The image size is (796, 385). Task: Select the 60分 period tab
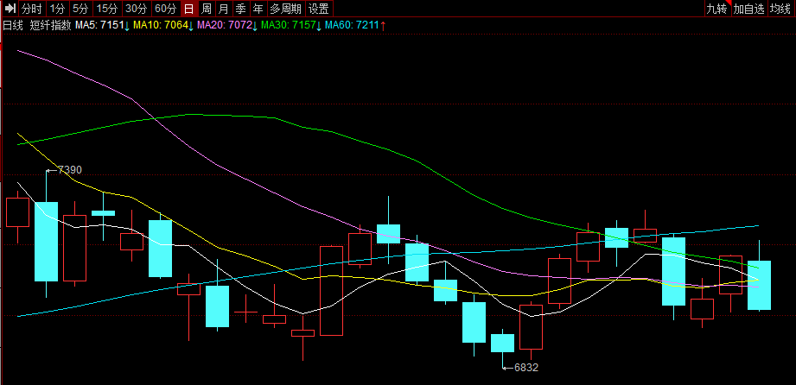166,8
